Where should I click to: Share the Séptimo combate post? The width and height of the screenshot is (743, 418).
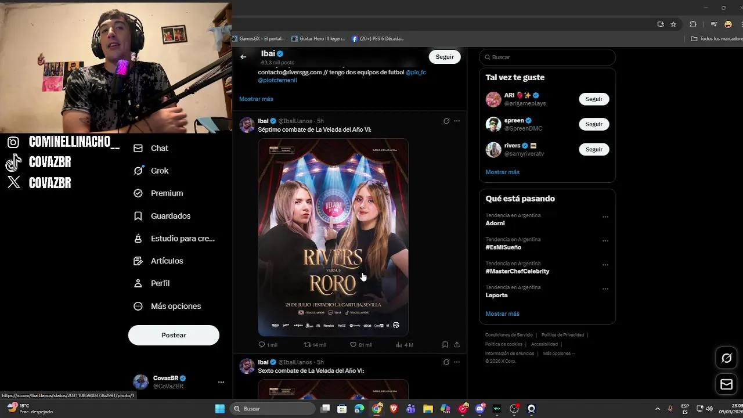click(x=457, y=345)
